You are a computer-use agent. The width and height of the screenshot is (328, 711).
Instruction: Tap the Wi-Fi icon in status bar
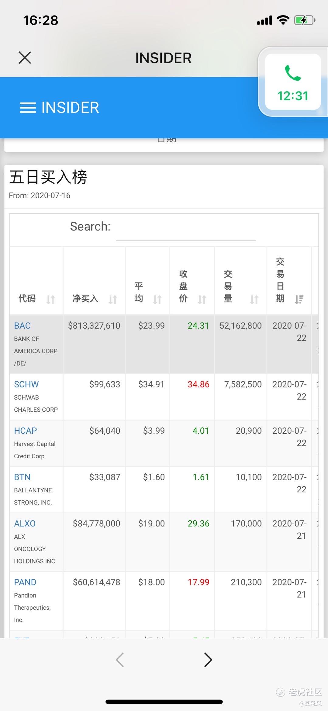click(x=283, y=20)
